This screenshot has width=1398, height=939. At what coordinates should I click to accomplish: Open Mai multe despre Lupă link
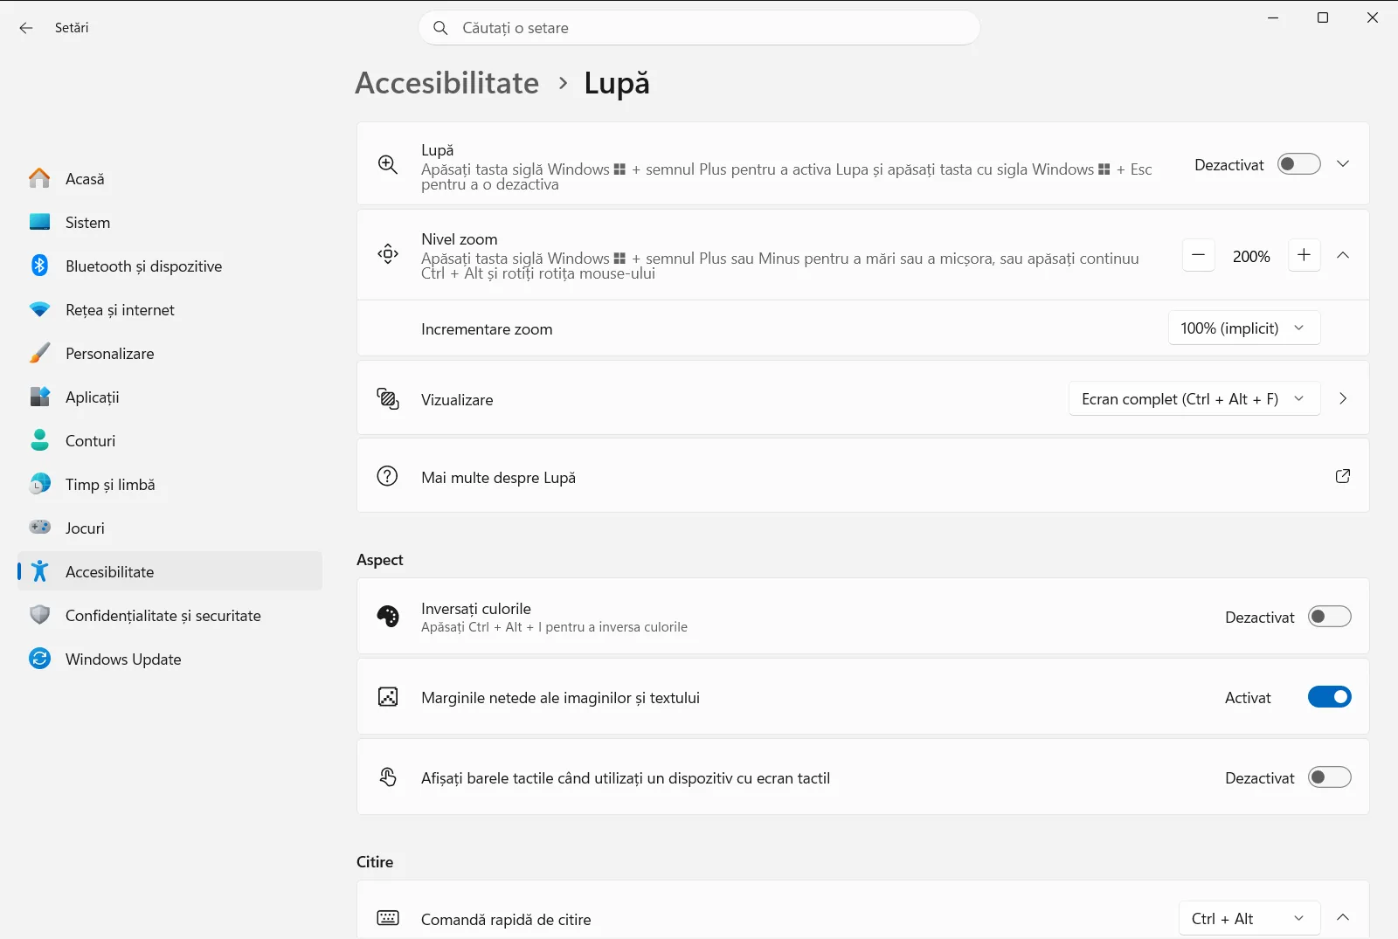coord(862,476)
